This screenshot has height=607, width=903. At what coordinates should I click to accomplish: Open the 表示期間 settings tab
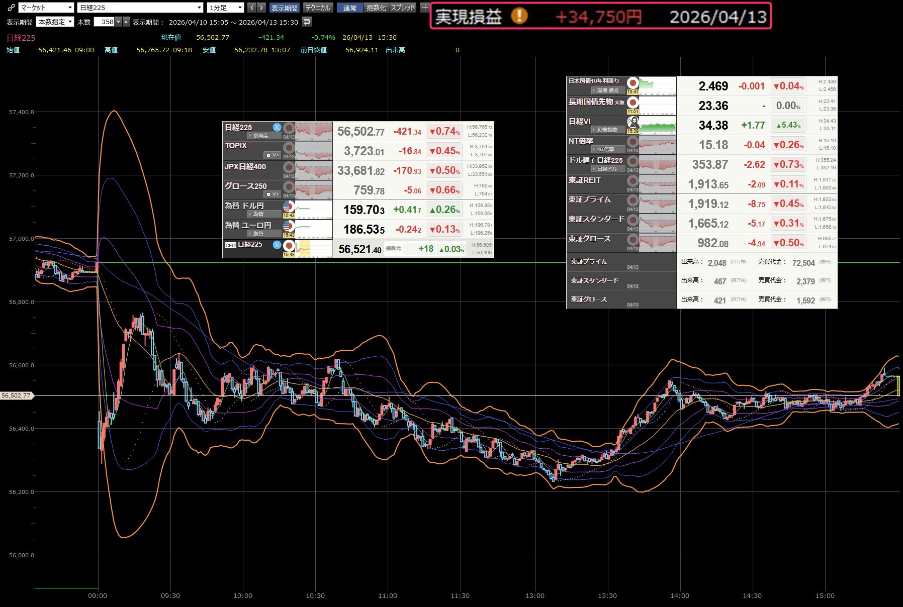pos(284,8)
